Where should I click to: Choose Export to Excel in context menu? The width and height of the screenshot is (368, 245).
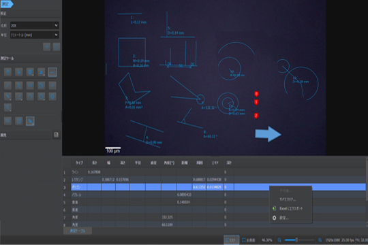290,208
